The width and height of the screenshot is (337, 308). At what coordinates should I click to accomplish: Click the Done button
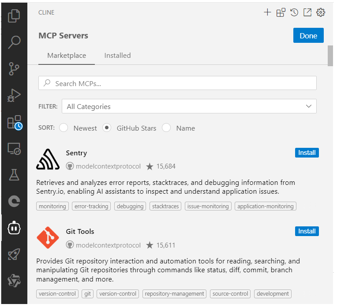(x=308, y=35)
